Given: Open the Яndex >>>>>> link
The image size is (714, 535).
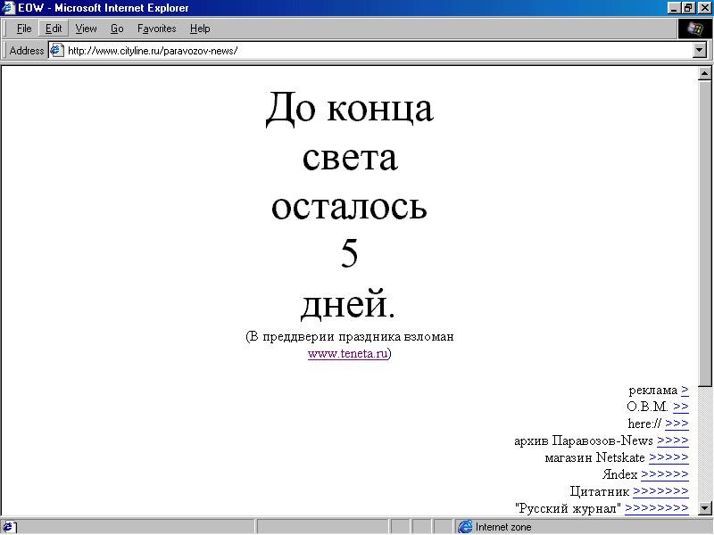Looking at the screenshot, I should click(664, 474).
